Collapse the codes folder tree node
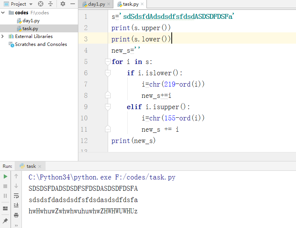Screen dimensions: 296x228 pyautogui.click(x=3, y=13)
